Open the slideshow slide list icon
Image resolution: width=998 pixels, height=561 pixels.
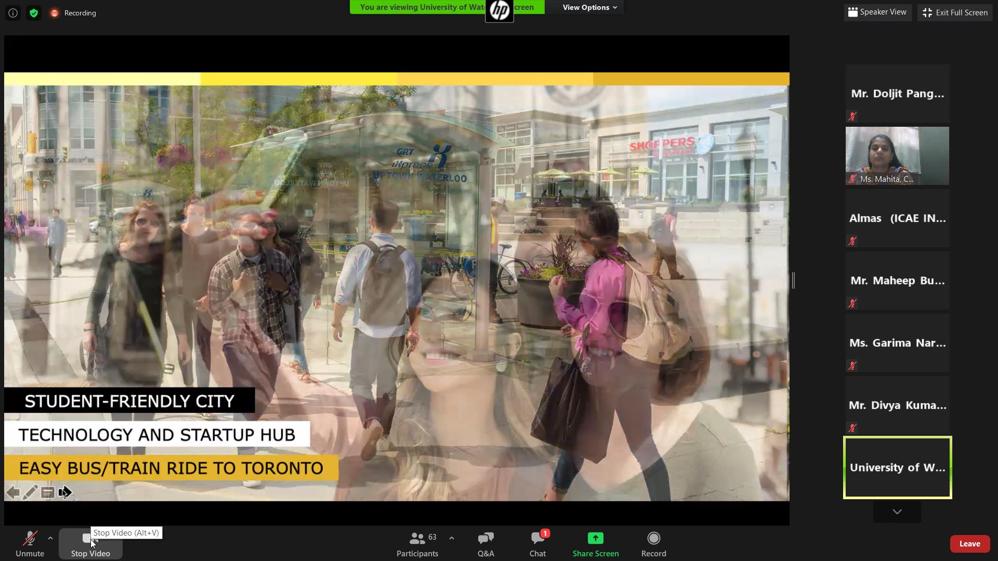pos(48,492)
